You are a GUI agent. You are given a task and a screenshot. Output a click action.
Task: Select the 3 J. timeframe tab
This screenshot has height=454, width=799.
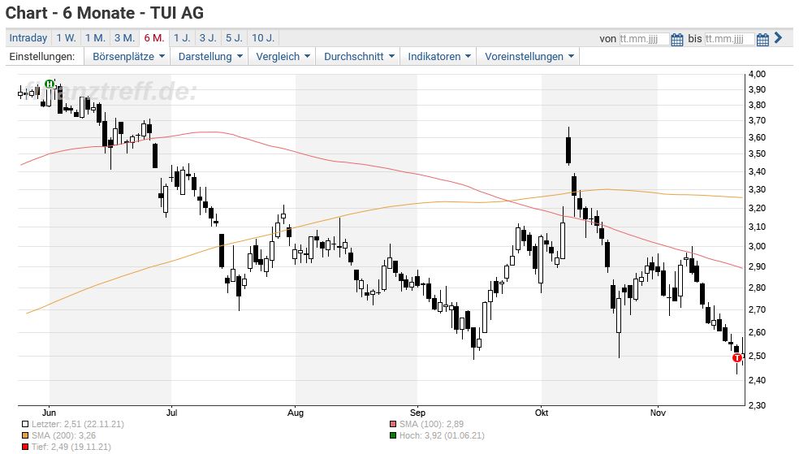coord(208,37)
